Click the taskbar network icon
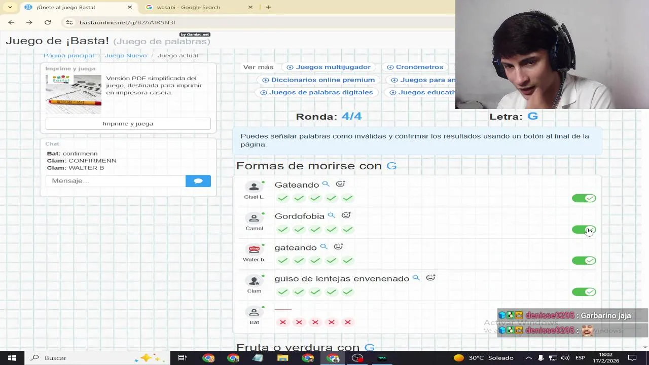Viewport: 649px width, 365px height. tap(553, 358)
